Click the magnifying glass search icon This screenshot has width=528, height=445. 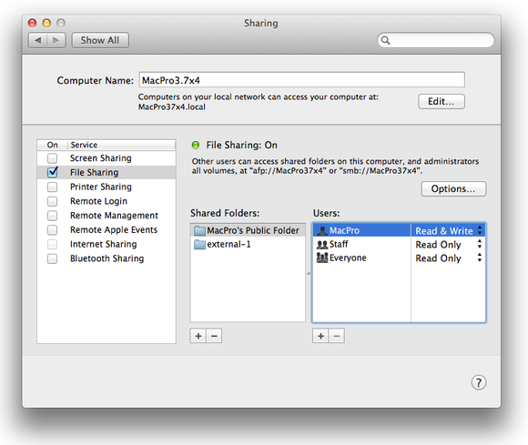(x=385, y=40)
